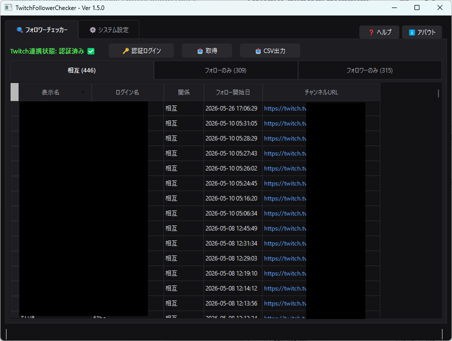The width and height of the screenshot is (452, 341).
Task: Select the 相互 (446) tab
Action: (82, 70)
